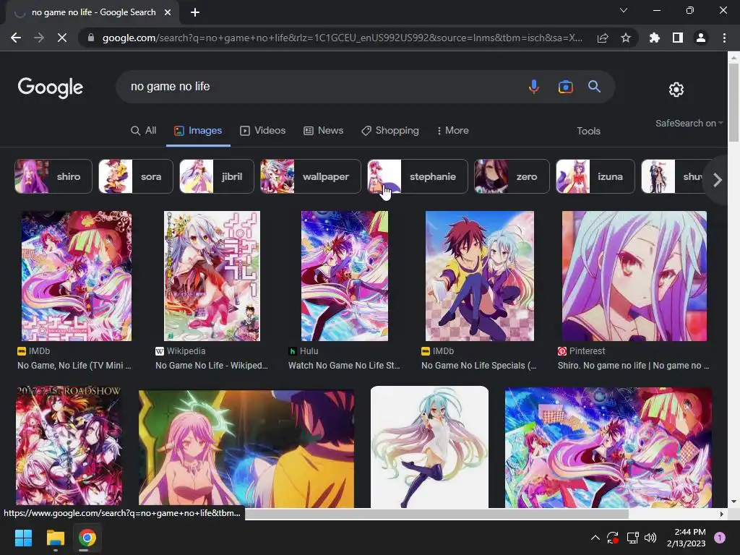Show hidden system tray icons
740x555 pixels.
coord(595,538)
